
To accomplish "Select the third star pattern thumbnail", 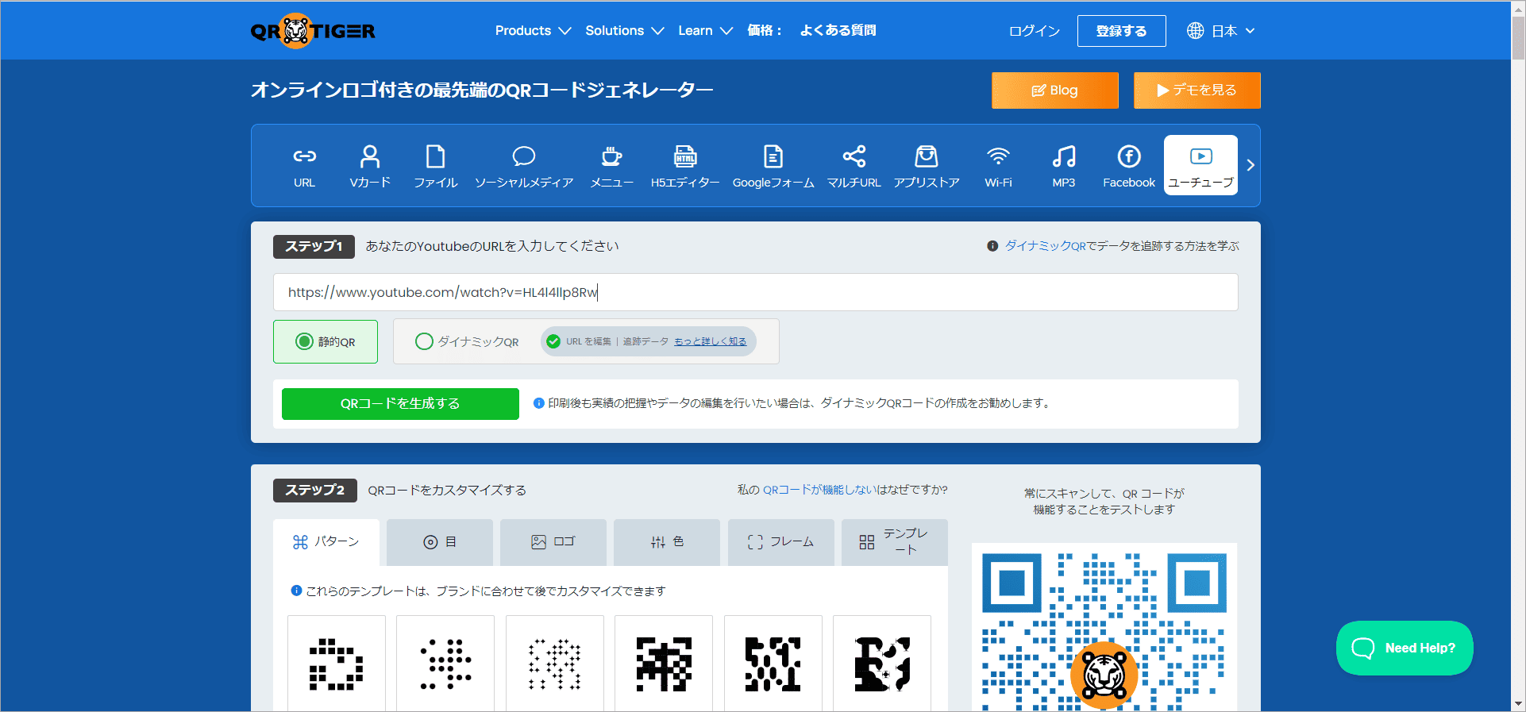I will [x=555, y=664].
